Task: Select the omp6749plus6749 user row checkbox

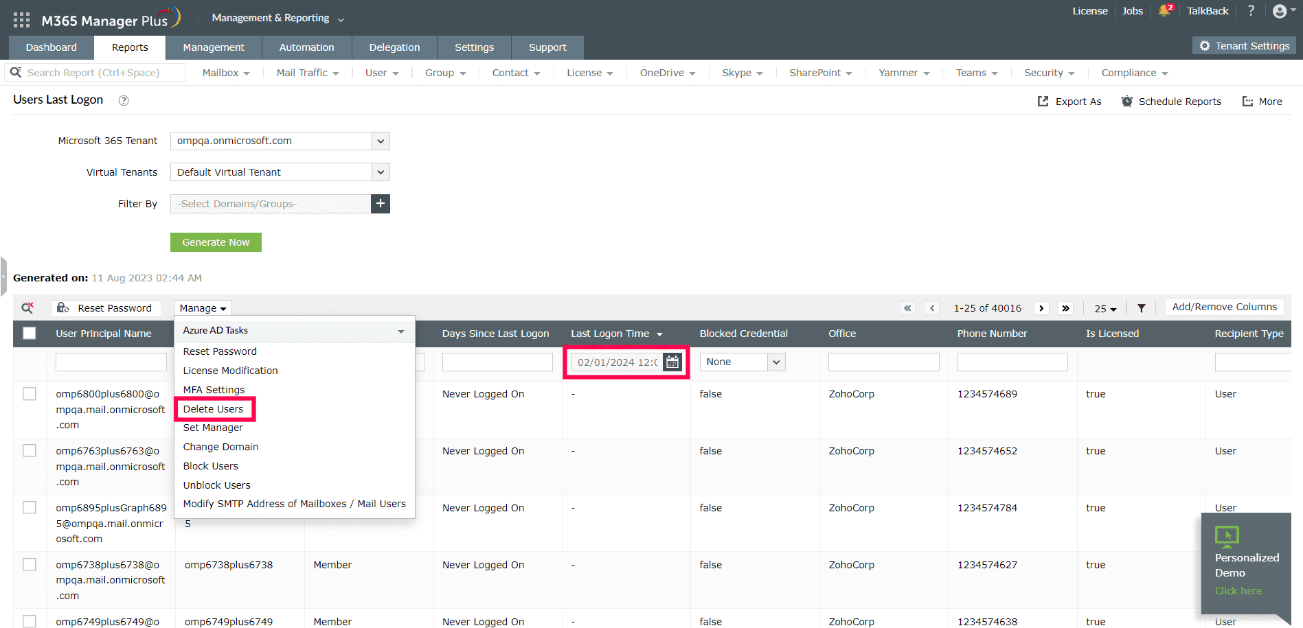Action: pyautogui.click(x=30, y=621)
